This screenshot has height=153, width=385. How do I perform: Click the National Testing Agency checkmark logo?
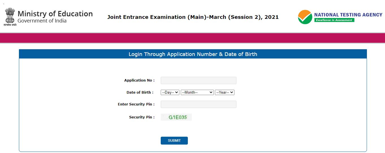[x=305, y=17]
